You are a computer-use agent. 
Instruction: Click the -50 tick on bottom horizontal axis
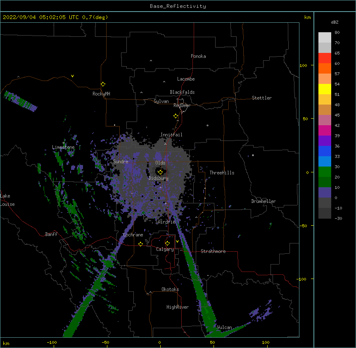105,343
